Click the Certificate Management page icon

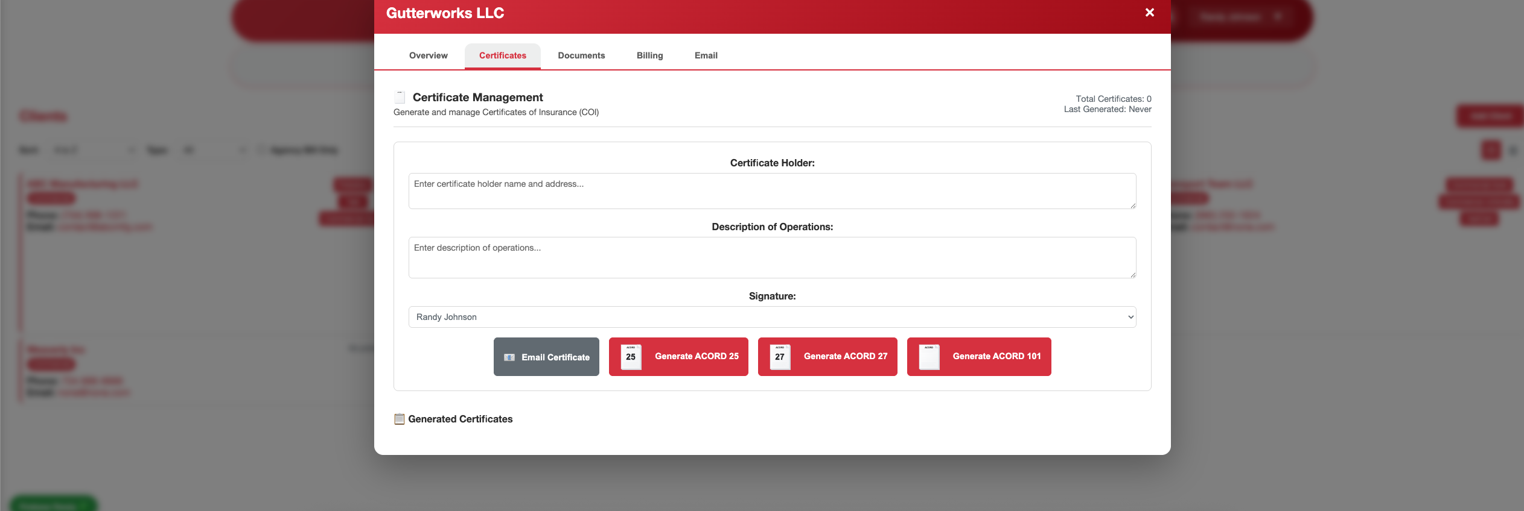tap(400, 97)
